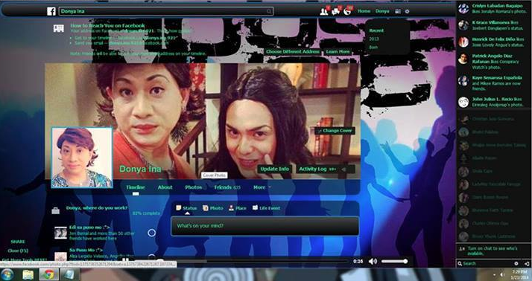532x281 pixels.
Task: Open privacy shortcuts icon in top bar
Action: (x=398, y=11)
